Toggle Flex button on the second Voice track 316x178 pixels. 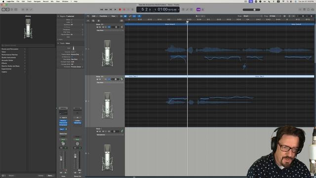pos(109,79)
